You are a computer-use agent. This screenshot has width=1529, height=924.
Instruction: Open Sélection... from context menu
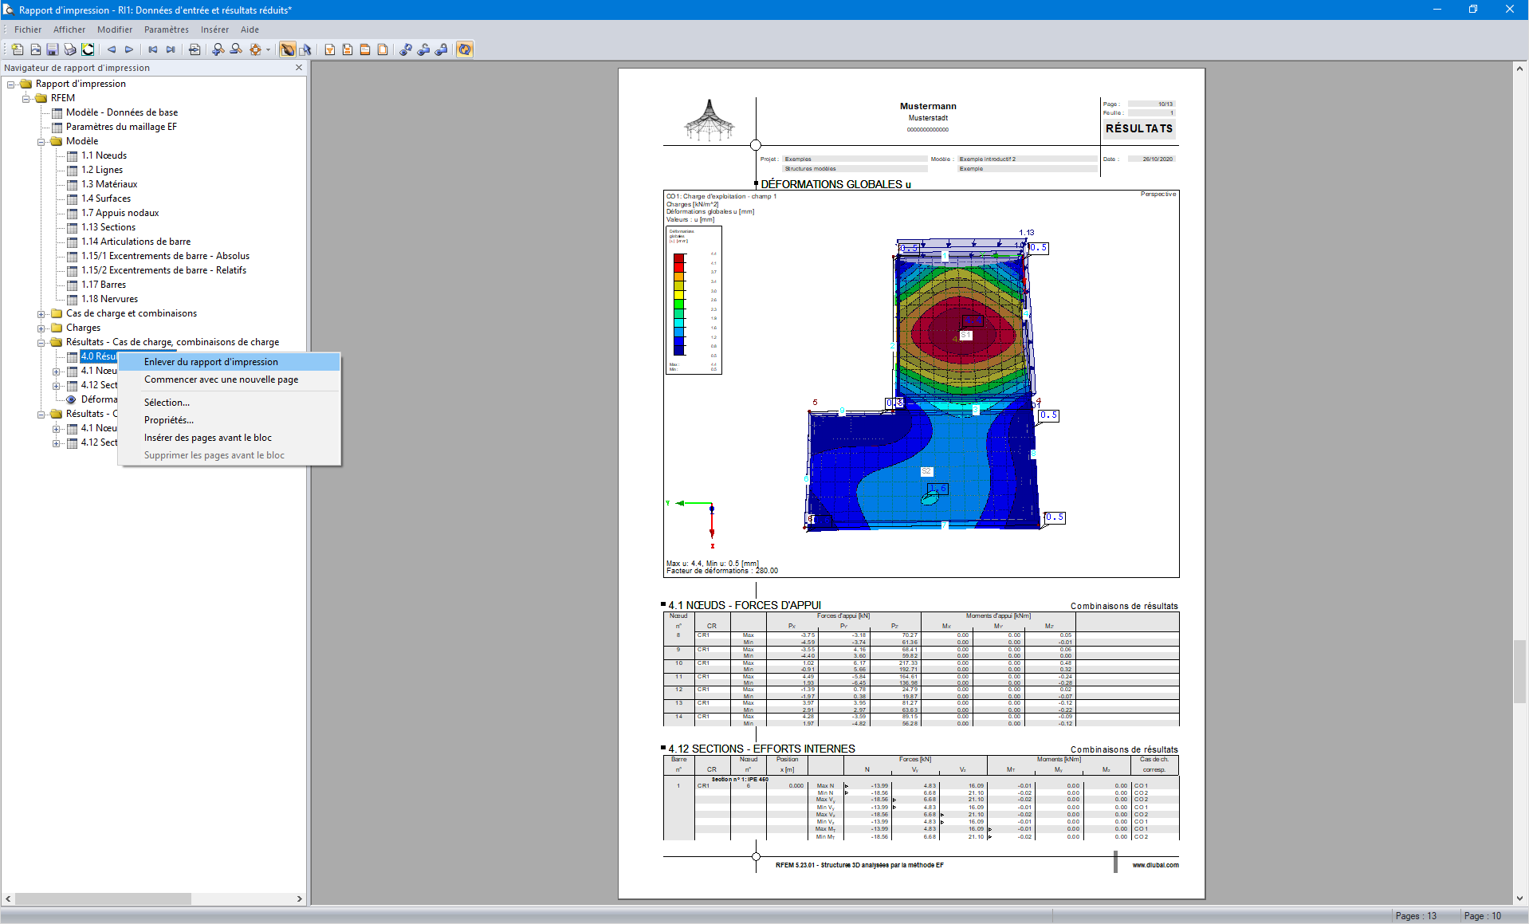230,403
